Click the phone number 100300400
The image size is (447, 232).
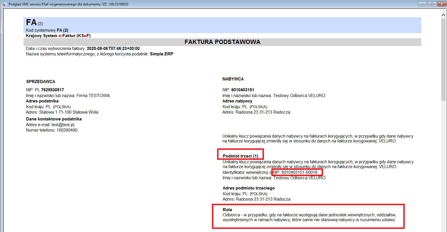pyautogui.click(x=67, y=130)
